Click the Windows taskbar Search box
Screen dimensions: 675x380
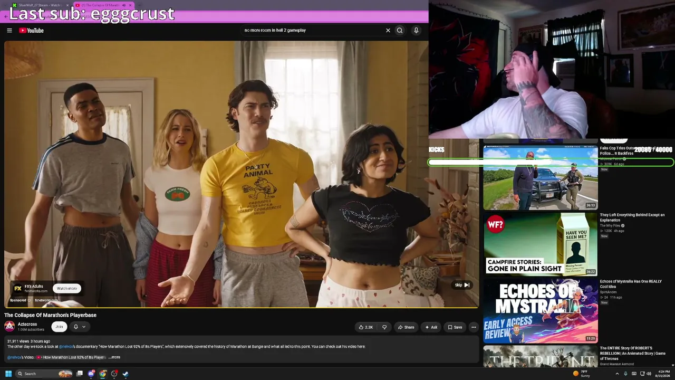point(44,374)
